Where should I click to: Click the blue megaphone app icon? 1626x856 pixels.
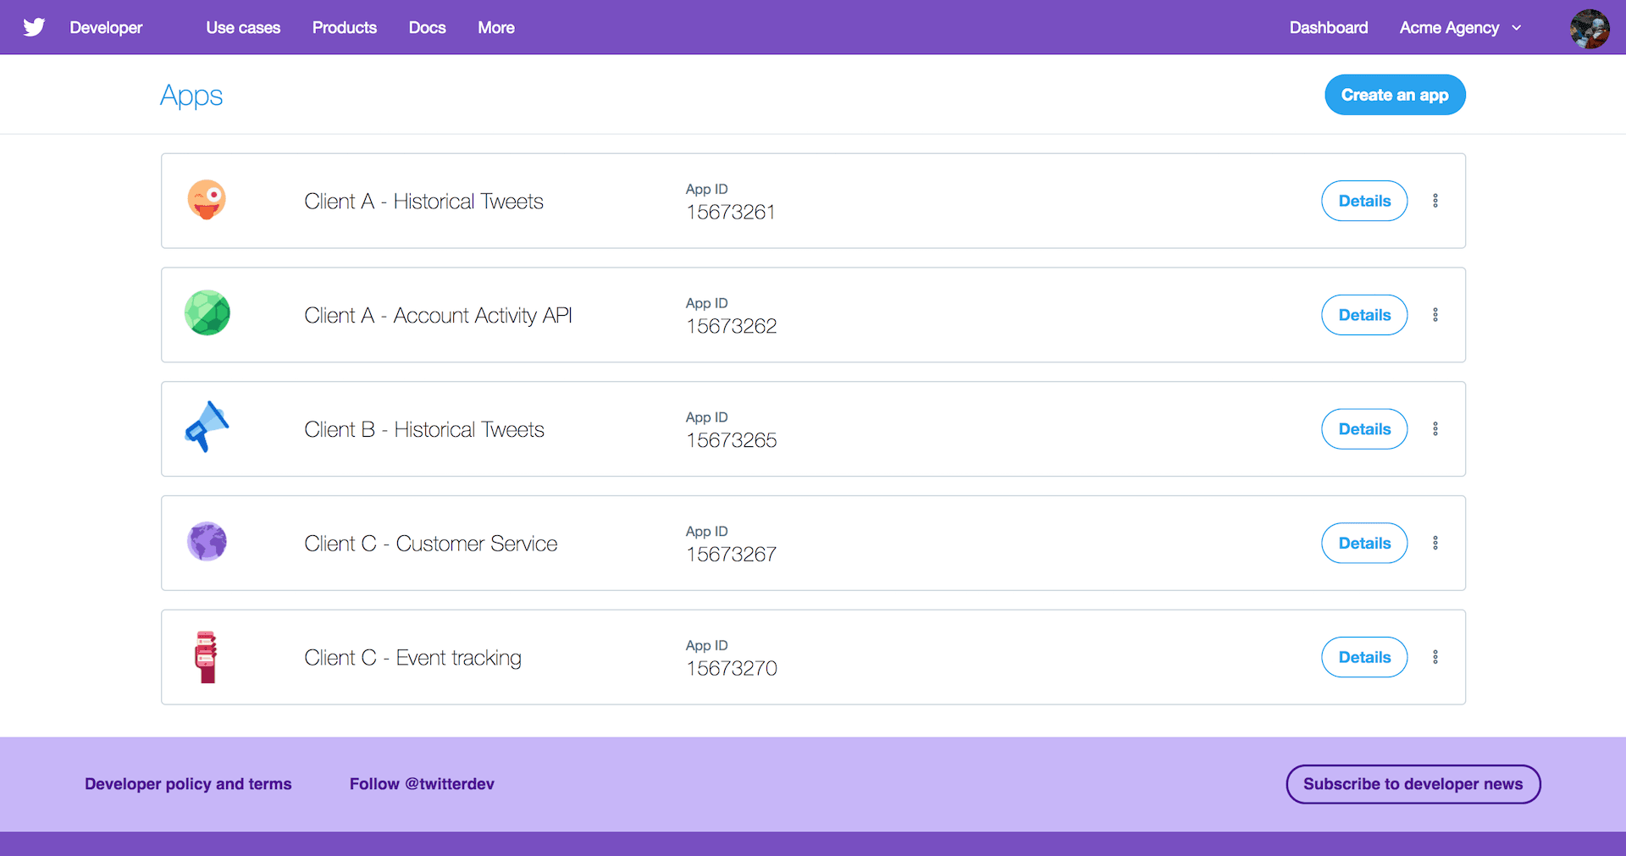(207, 427)
